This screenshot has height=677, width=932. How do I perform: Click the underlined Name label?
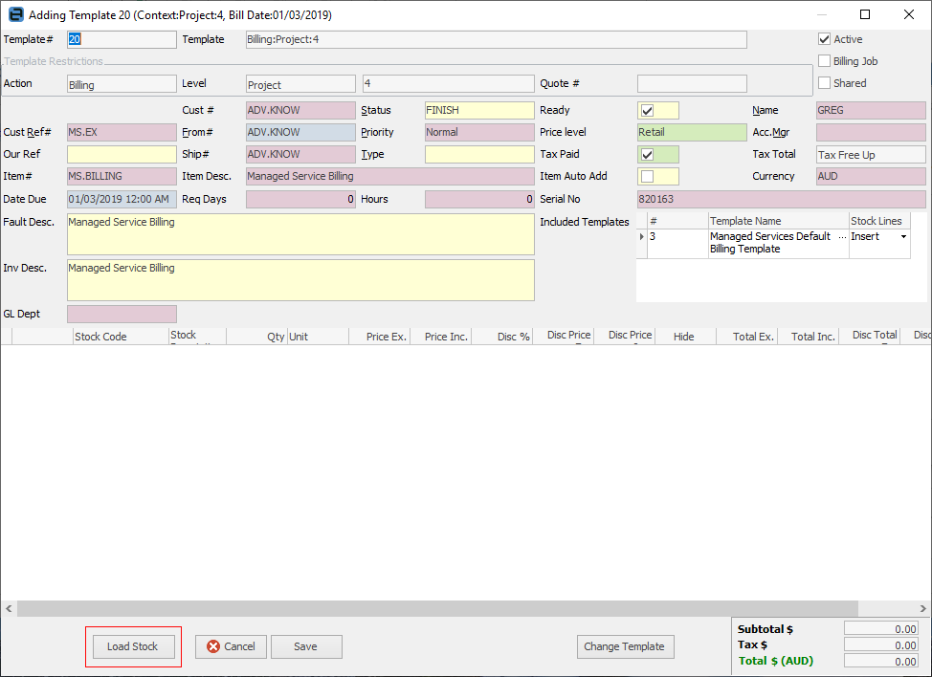[766, 110]
